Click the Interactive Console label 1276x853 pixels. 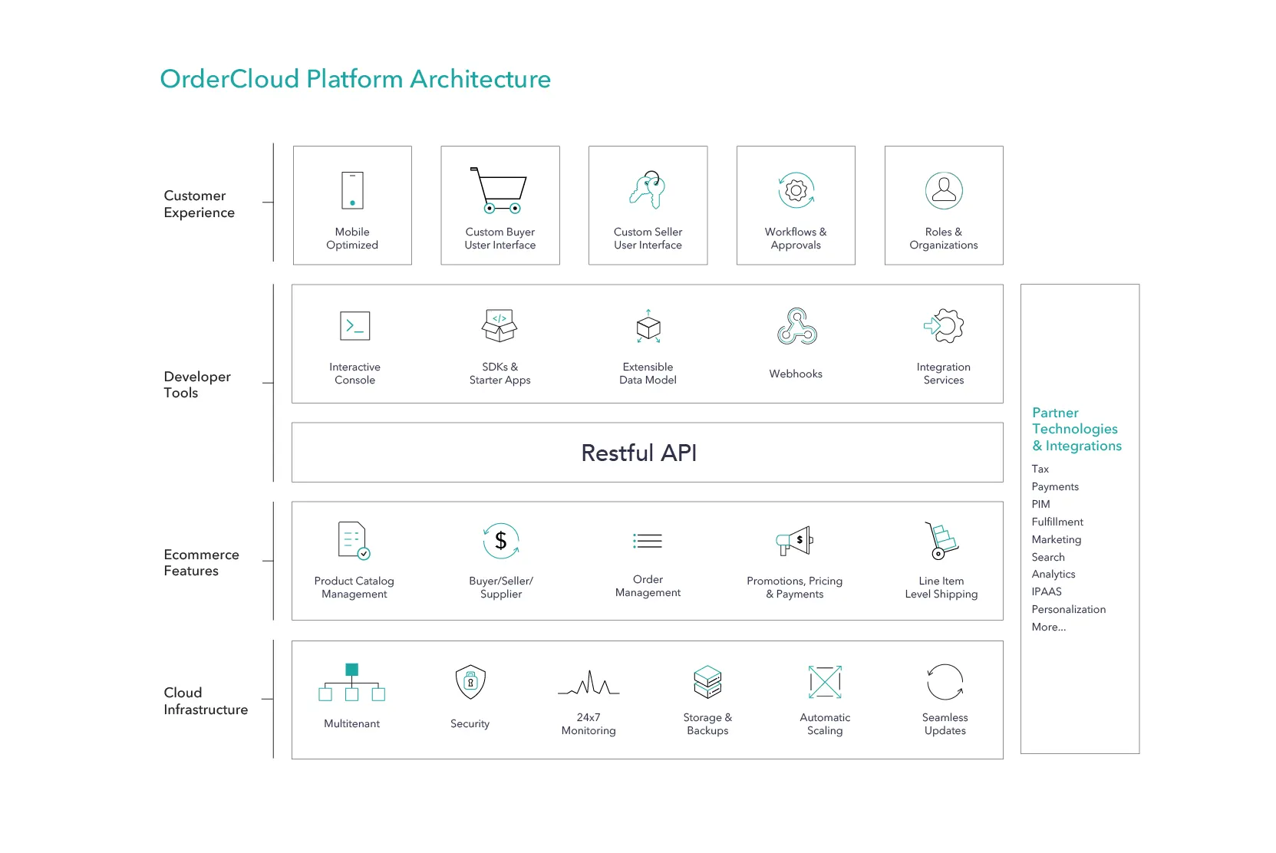coord(354,374)
